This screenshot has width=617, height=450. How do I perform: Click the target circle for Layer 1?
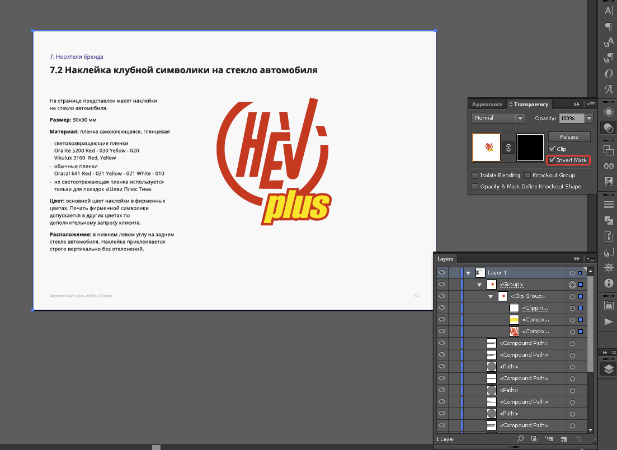tap(573, 273)
